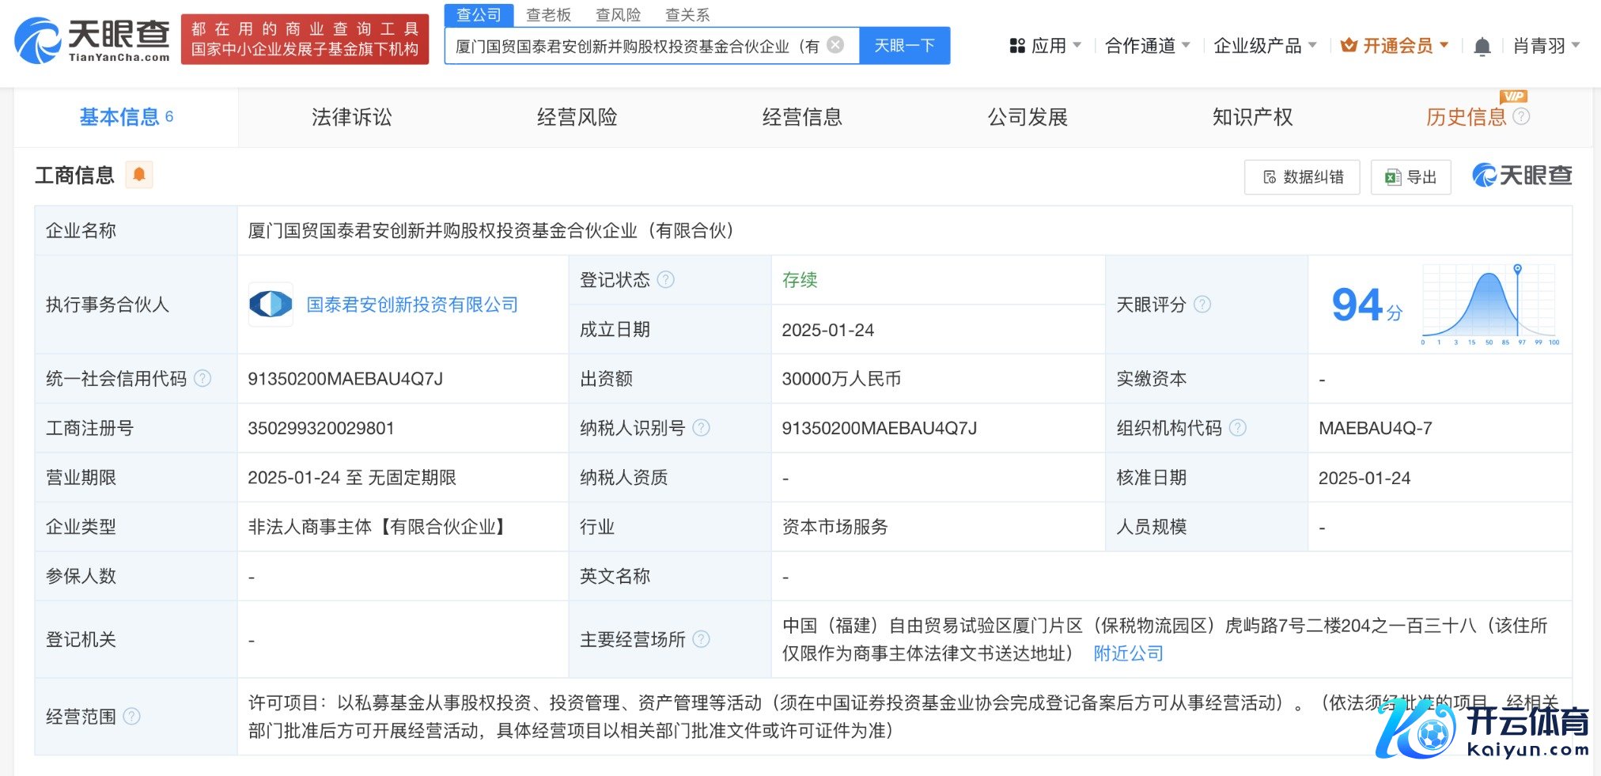Click help icon next to 统一社会信用代码
Screen dimensions: 1601x776
point(203,379)
